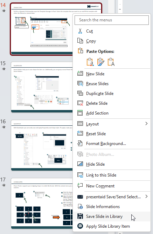Open Layout menu entry
153x234 pixels.
(x=112, y=124)
